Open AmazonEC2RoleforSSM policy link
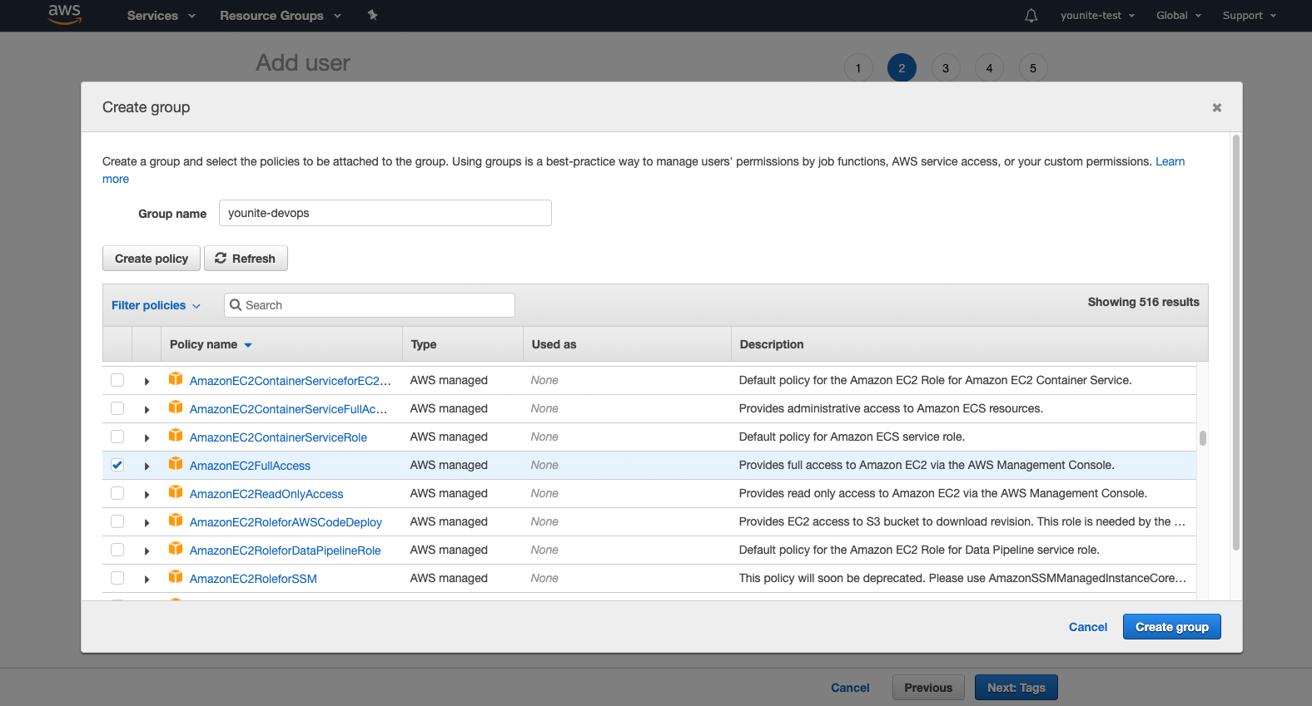Screen dimensions: 1312x706 (253, 579)
